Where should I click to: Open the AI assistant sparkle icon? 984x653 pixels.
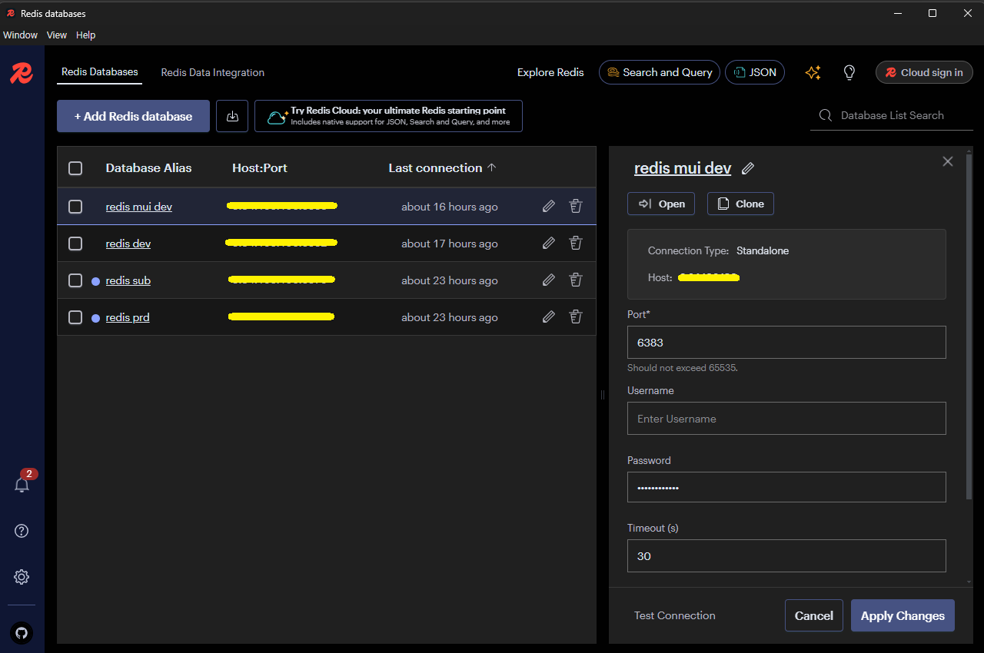(813, 72)
